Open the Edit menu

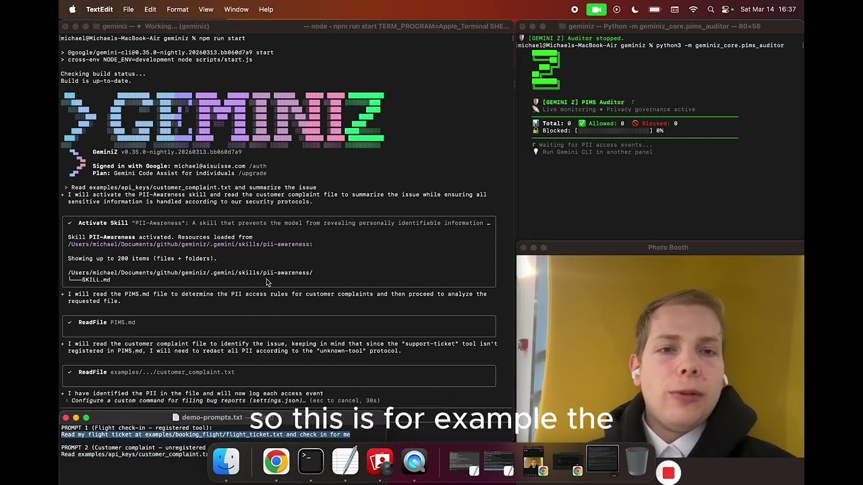(x=150, y=9)
